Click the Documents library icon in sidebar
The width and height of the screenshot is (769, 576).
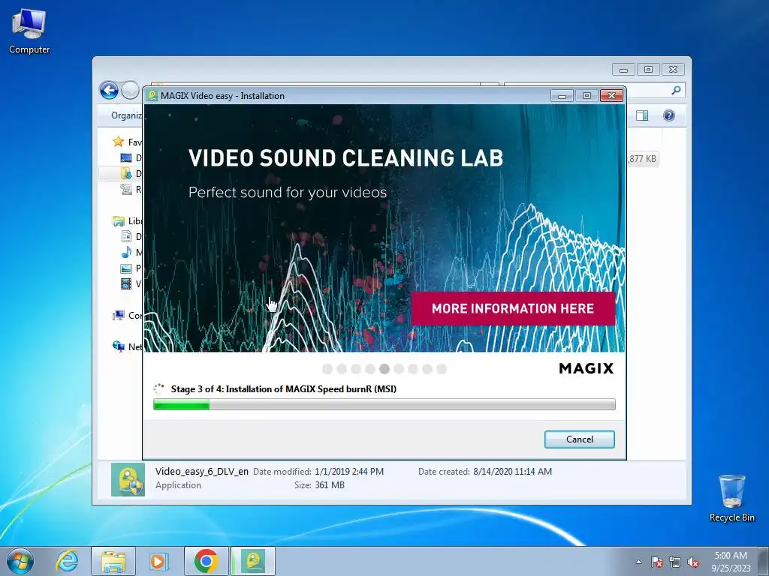pos(126,236)
